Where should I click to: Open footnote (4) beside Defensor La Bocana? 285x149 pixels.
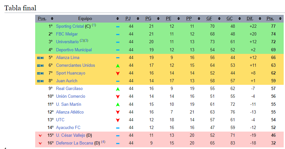[103, 142]
